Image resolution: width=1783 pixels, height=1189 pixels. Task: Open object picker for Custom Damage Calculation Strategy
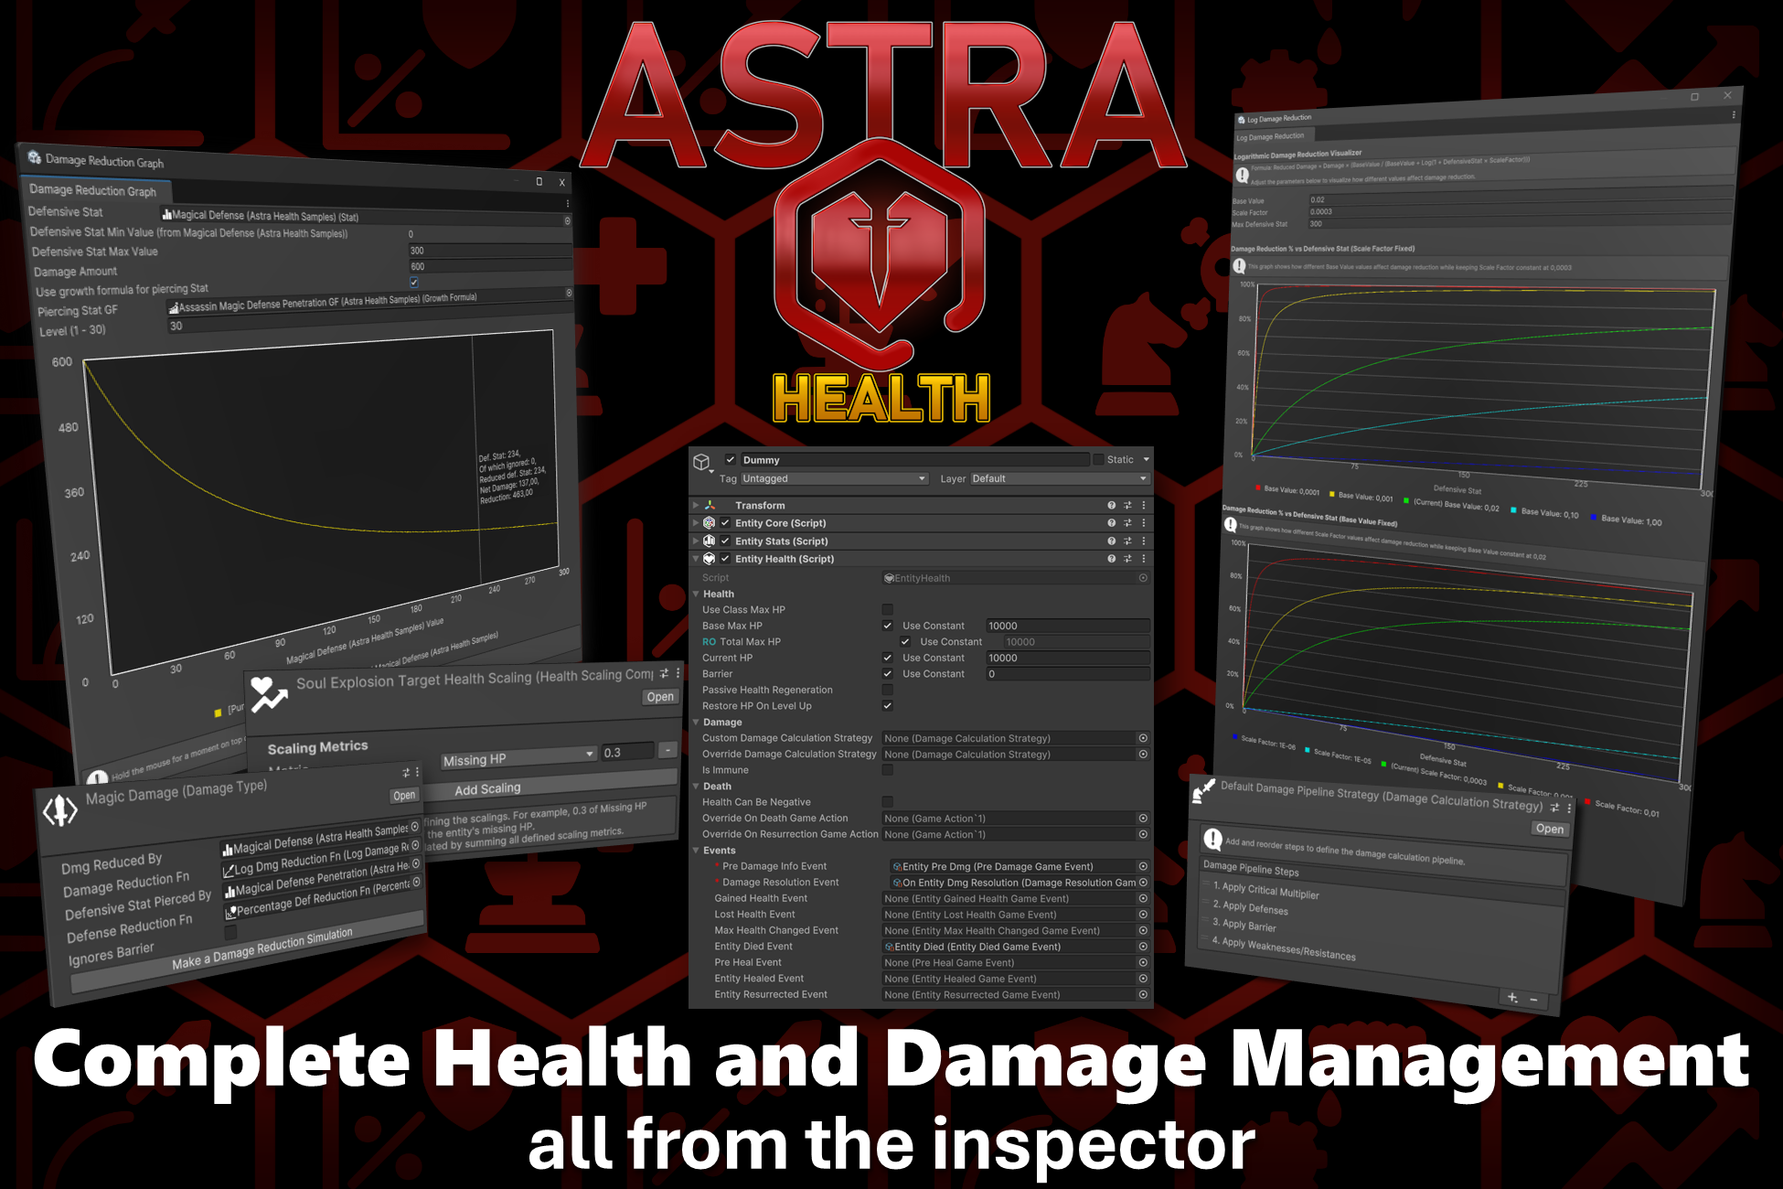click(x=1143, y=738)
